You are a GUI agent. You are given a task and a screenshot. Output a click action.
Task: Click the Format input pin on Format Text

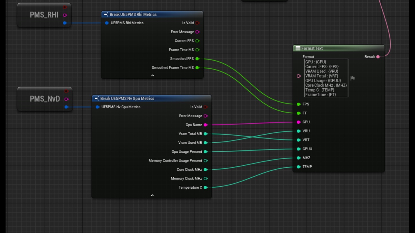coord(299,76)
